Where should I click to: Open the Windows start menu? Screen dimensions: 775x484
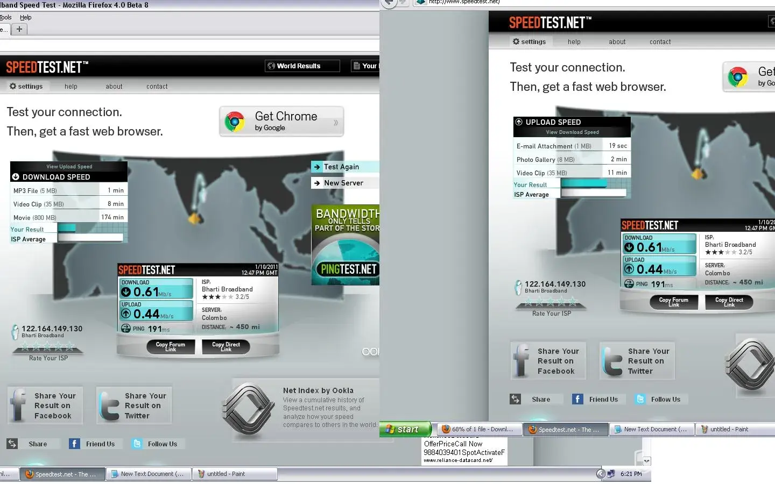point(405,429)
